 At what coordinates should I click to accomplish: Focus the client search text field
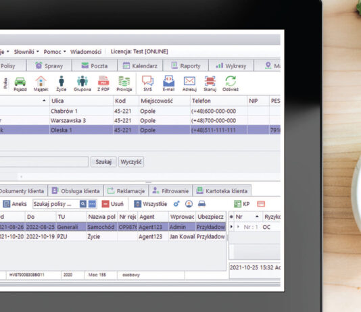click(x=44, y=162)
